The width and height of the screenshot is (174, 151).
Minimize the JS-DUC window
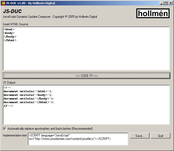pos(161,3)
